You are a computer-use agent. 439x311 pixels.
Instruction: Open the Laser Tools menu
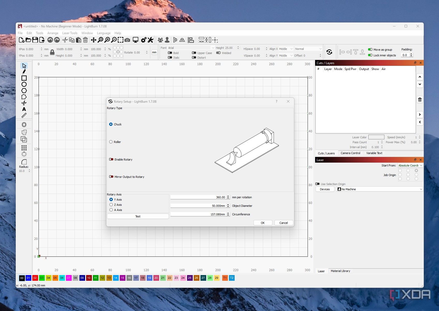tap(70, 33)
